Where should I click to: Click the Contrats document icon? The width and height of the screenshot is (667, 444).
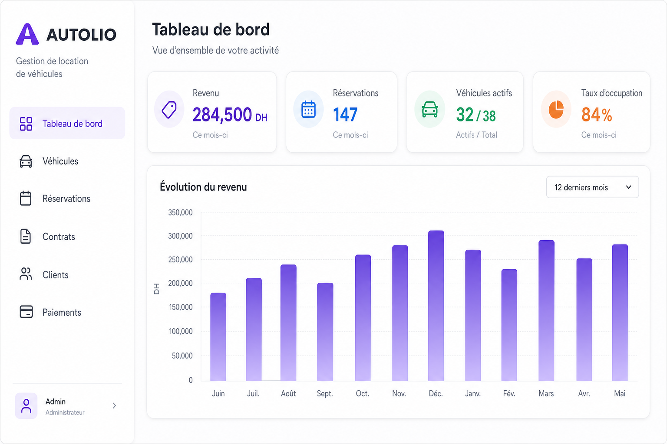(26, 236)
